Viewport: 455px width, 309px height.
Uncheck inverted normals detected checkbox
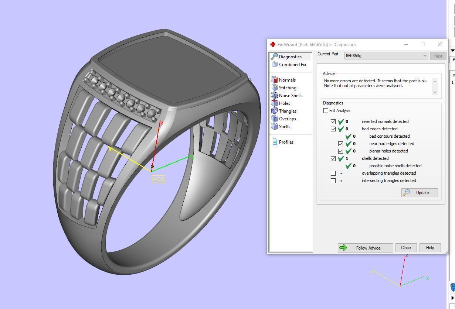click(x=333, y=121)
